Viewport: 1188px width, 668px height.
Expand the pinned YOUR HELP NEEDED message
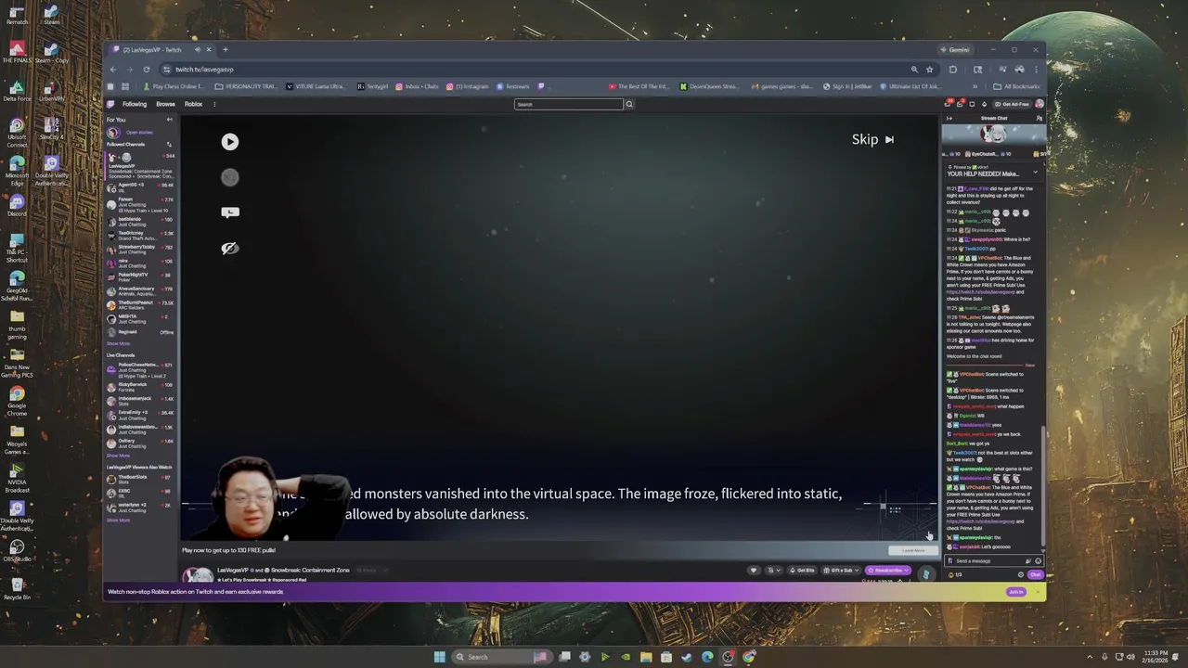pyautogui.click(x=1036, y=173)
